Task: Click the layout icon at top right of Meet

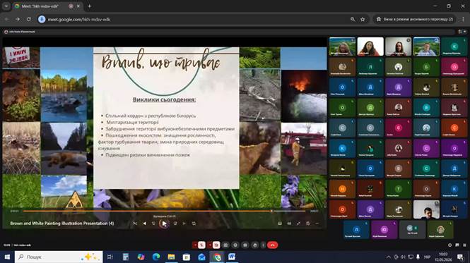Action: tap(460, 32)
